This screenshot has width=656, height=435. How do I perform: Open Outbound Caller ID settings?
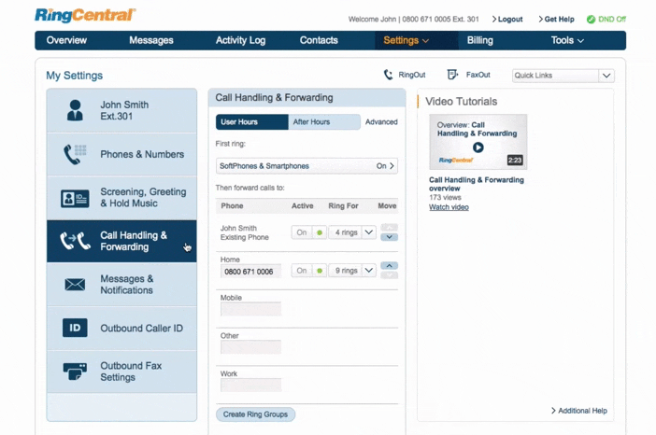[x=121, y=328]
